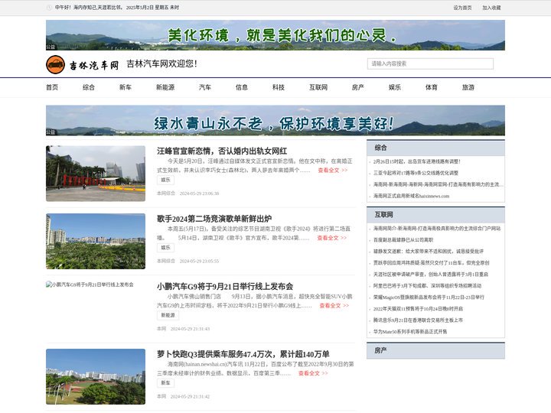Open sidebar link 阿里巴巴将于3月下旬成都、深圳
551x413 pixels.
coord(427,286)
